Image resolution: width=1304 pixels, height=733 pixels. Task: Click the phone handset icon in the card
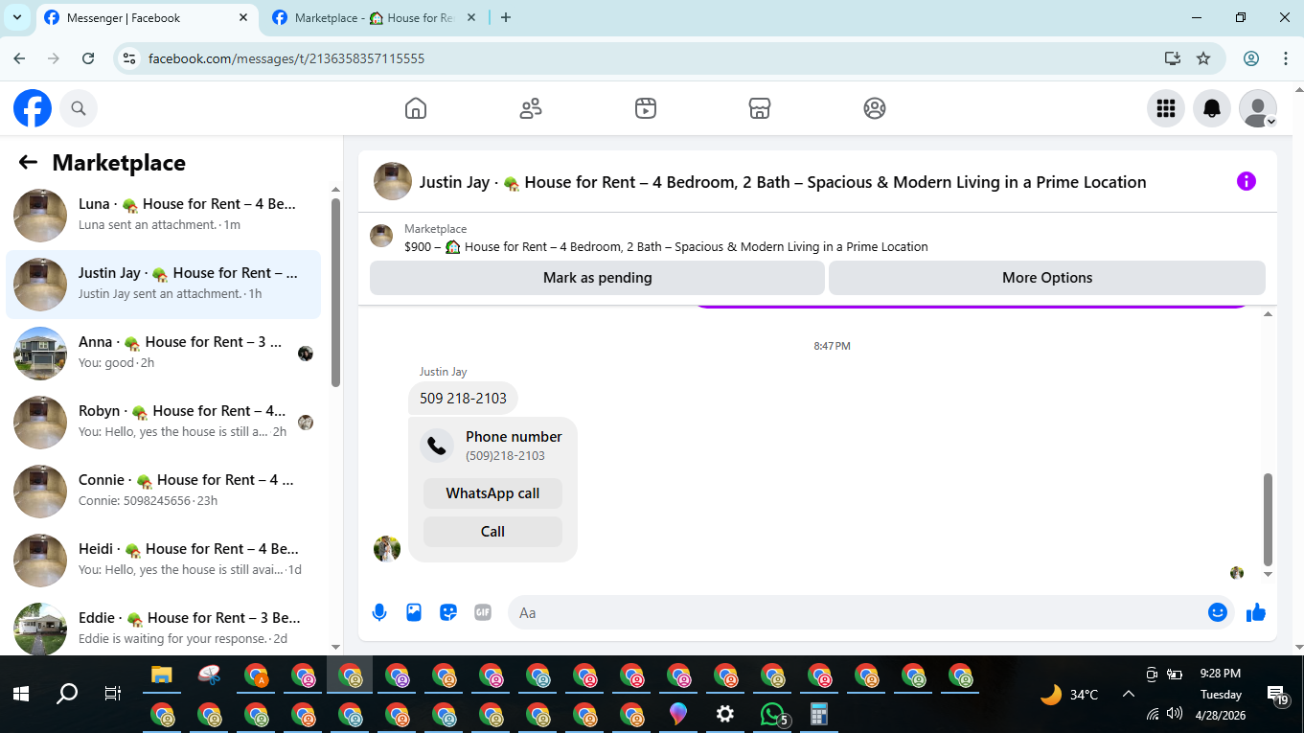click(437, 446)
